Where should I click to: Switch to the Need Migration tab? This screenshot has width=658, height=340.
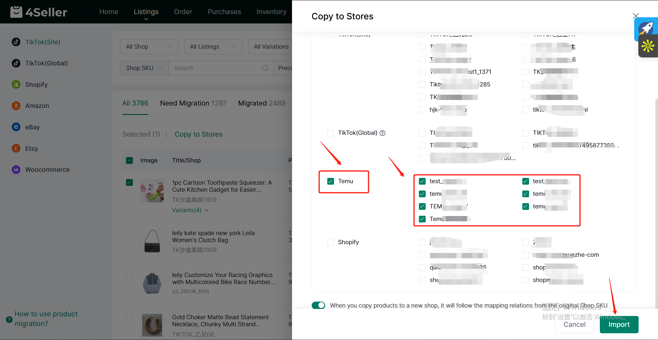[x=193, y=103]
